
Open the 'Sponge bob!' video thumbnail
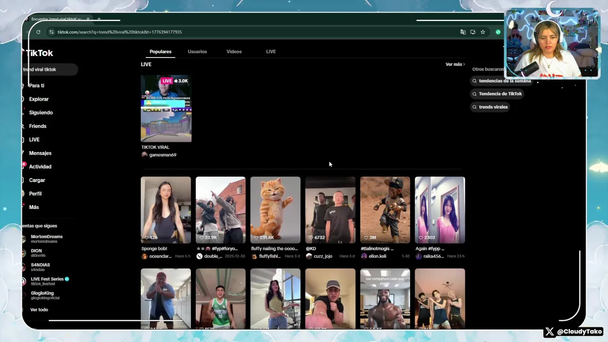click(x=166, y=210)
